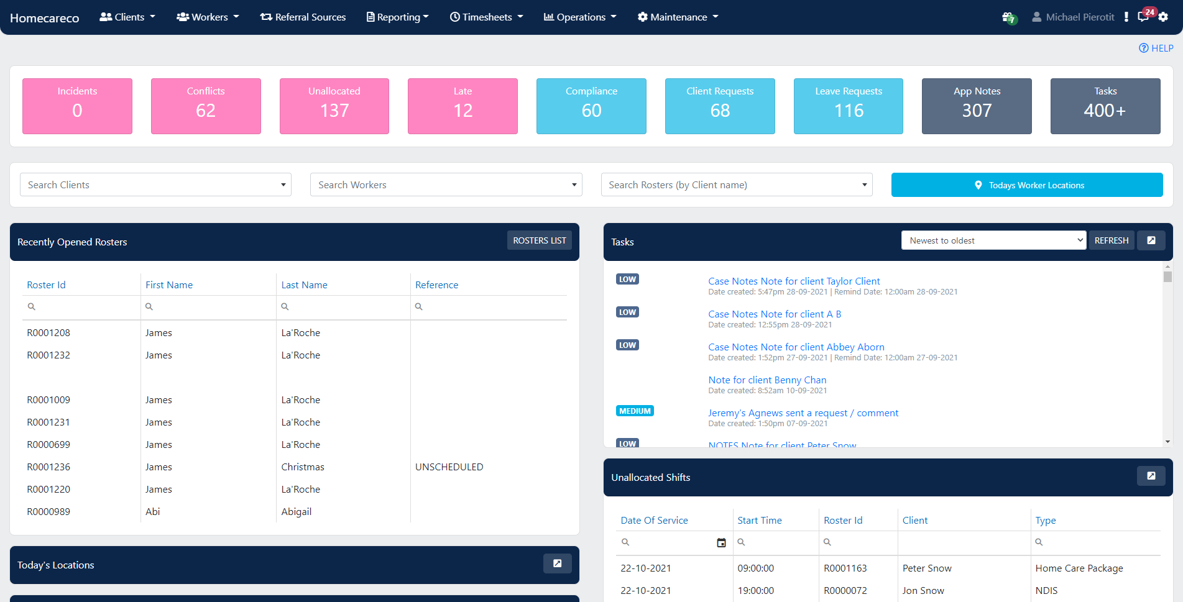1183x602 pixels.
Task: Pop out the Unallocated Shifts panel
Action: 1151,475
